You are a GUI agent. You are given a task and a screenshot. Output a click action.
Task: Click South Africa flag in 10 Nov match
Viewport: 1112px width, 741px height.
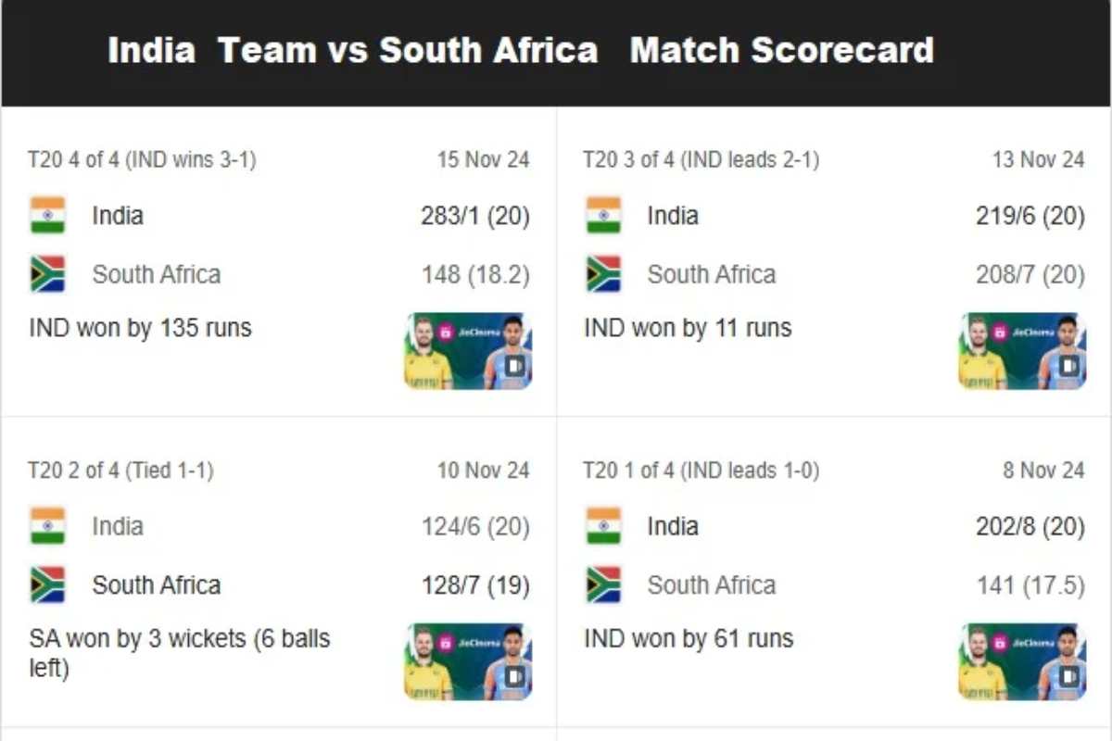tap(47, 585)
